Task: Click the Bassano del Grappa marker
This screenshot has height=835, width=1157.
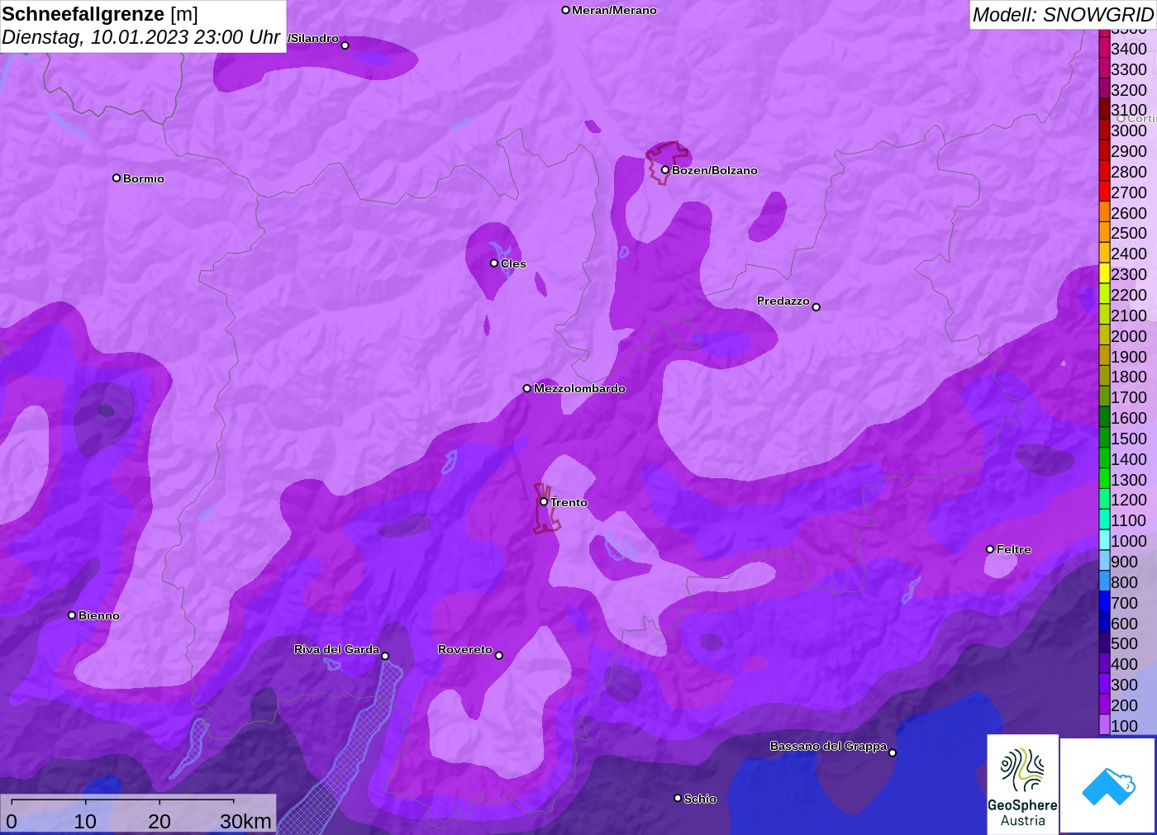Action: click(893, 752)
